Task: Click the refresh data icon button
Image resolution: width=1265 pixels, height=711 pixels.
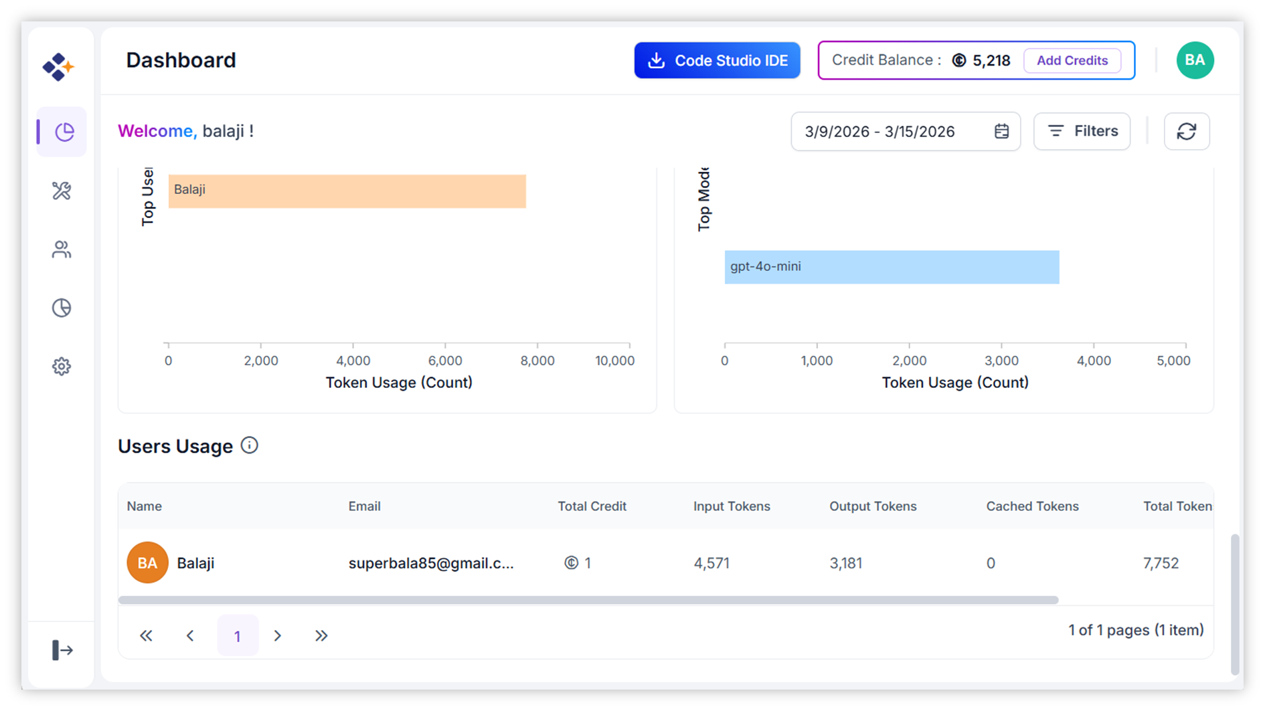Action: click(1186, 132)
